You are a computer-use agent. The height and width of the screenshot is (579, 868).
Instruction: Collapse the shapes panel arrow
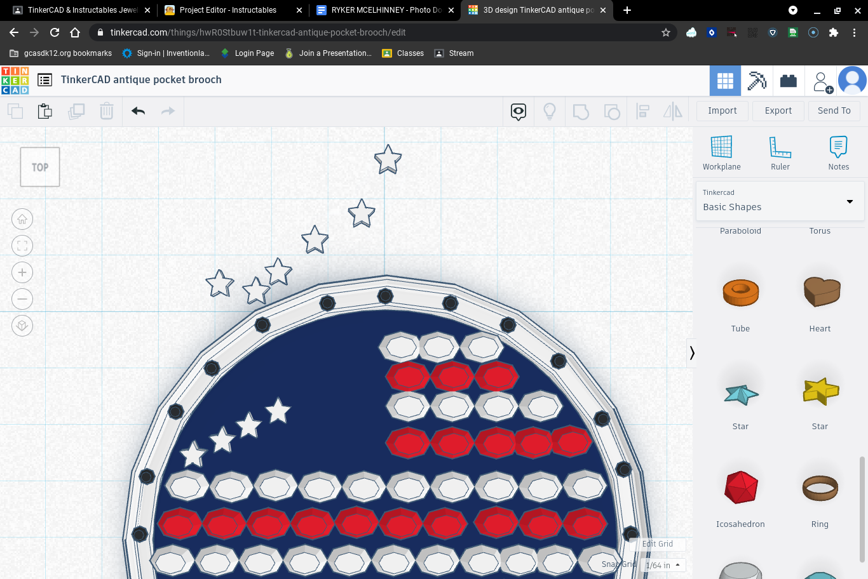(692, 353)
